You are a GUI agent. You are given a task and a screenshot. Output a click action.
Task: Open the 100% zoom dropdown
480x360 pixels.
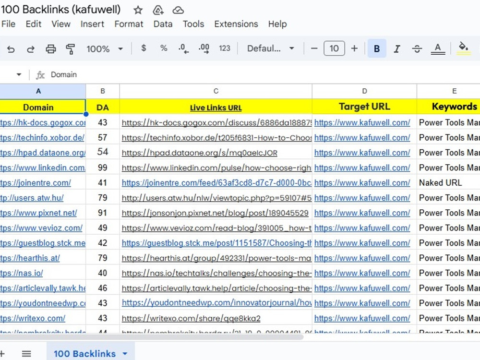105,48
